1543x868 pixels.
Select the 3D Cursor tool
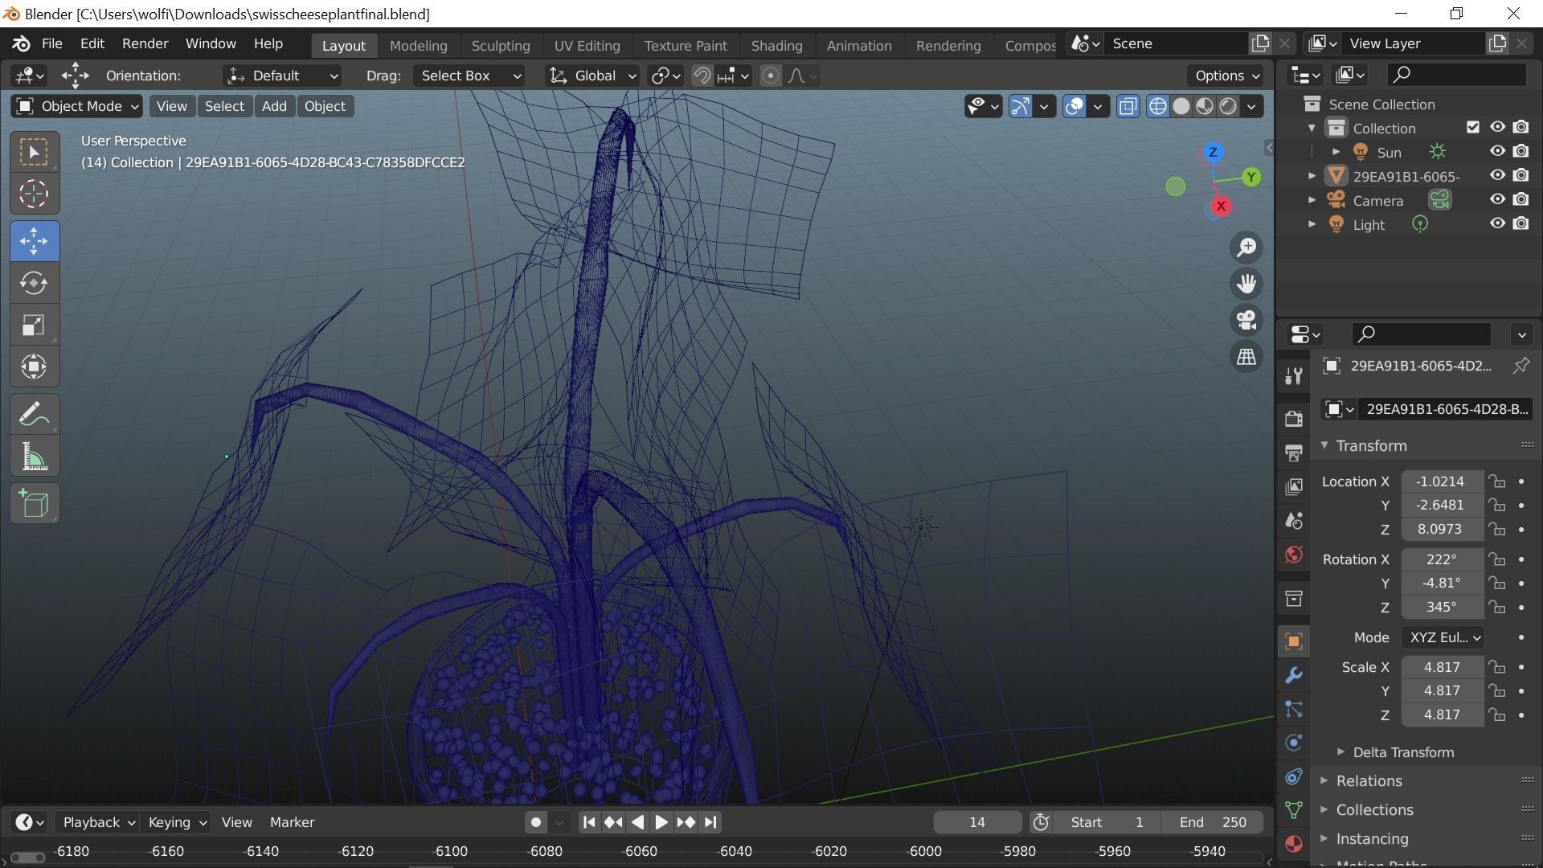34,194
